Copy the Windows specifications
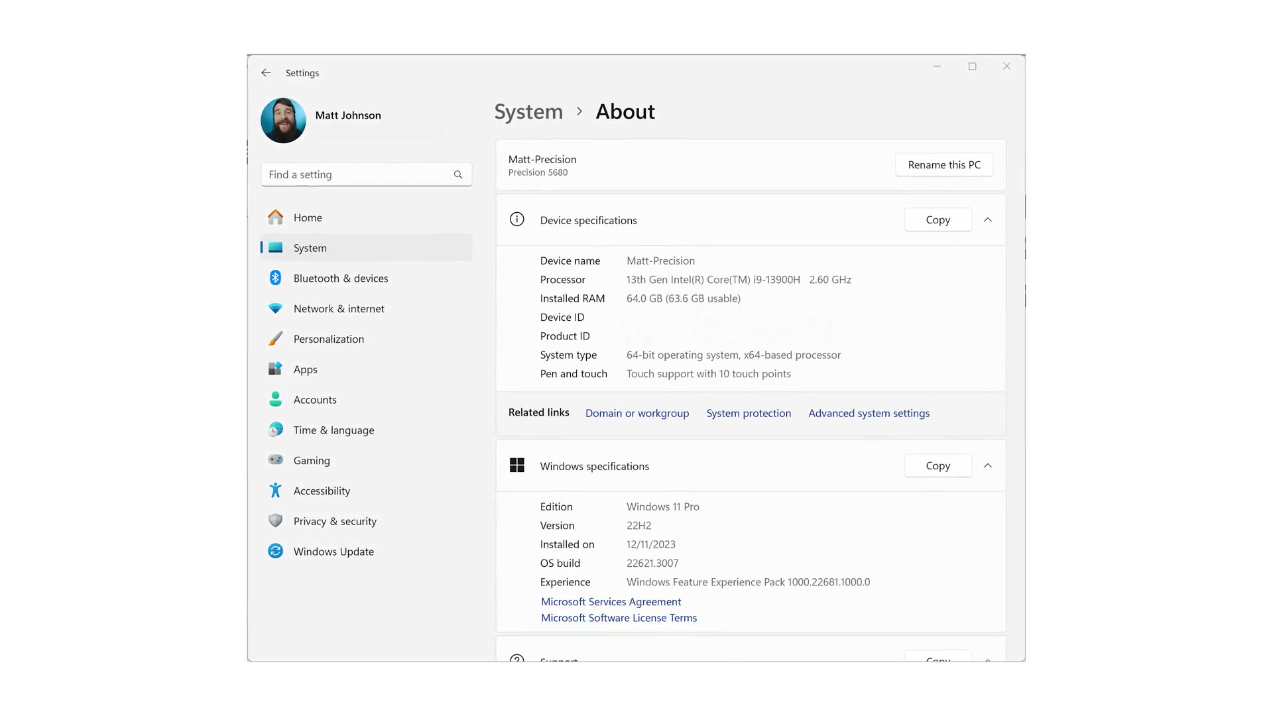The image size is (1273, 716). click(x=938, y=465)
